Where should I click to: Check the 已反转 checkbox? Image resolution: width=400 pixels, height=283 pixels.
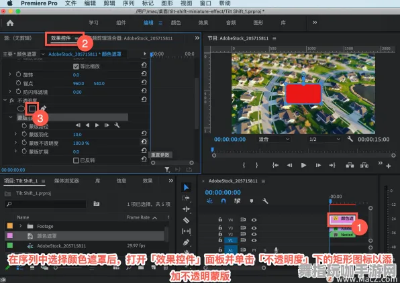76,160
